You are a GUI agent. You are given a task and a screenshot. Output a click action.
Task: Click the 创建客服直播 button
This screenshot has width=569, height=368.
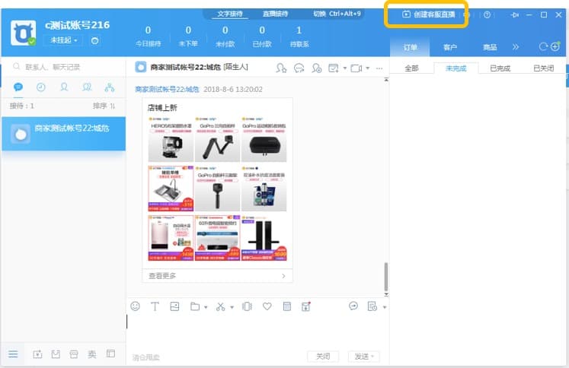(429, 14)
